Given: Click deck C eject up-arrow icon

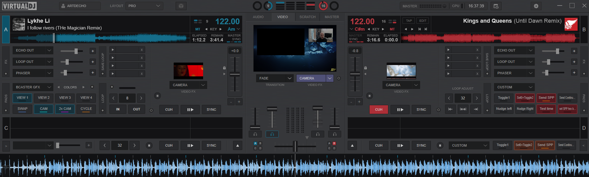Looking at the screenshot, I should pos(237,145).
